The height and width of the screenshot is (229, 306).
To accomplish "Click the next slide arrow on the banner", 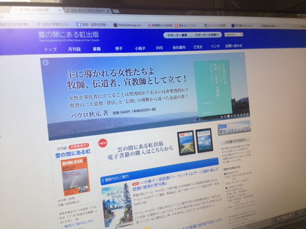I will click(x=241, y=56).
